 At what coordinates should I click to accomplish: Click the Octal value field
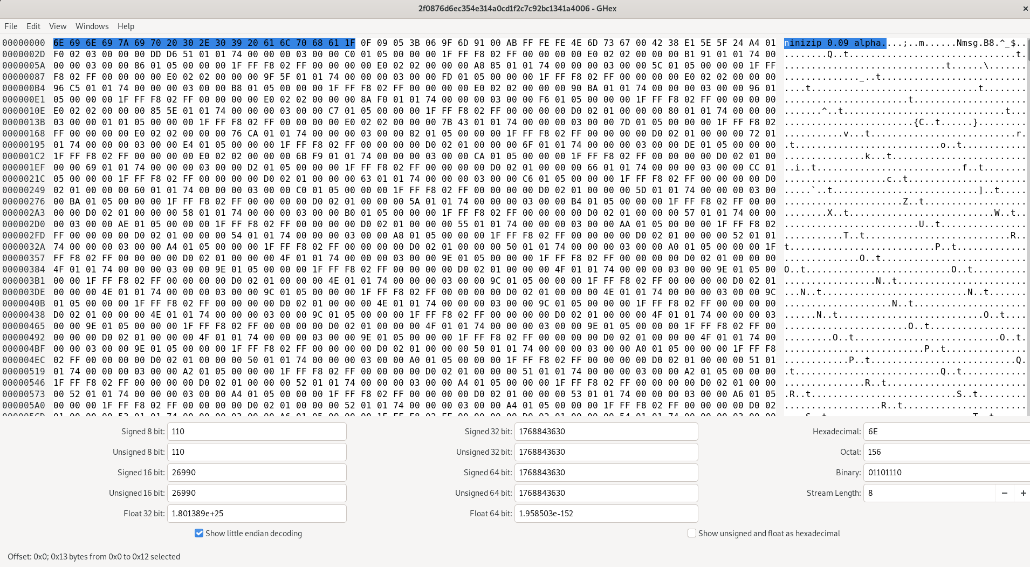946,452
